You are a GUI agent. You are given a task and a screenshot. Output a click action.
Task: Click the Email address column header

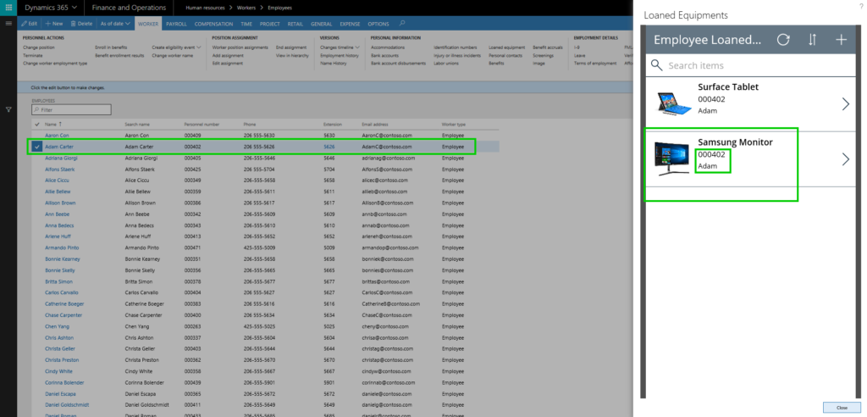[x=375, y=124]
